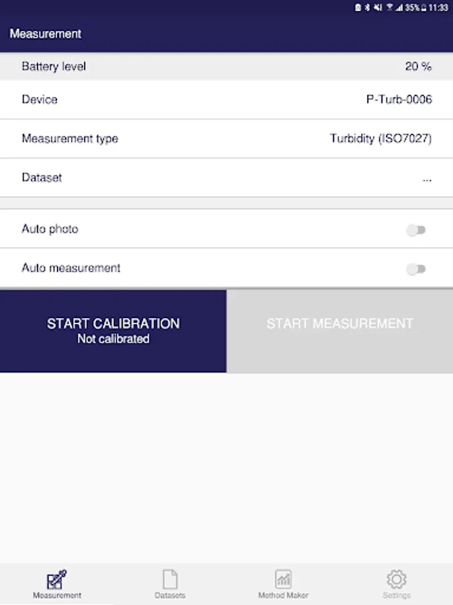
Task: Switch to the Method Maker tab label
Action: (283, 596)
